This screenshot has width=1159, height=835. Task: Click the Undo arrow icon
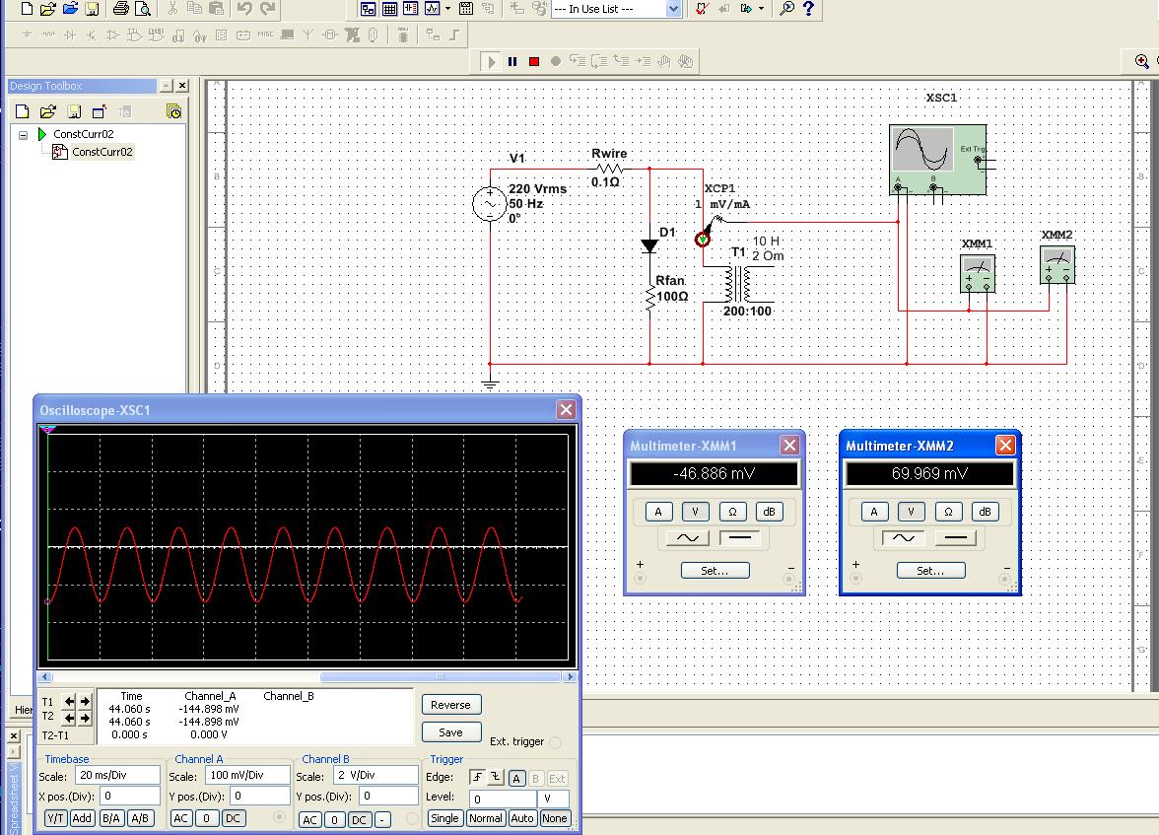[244, 9]
